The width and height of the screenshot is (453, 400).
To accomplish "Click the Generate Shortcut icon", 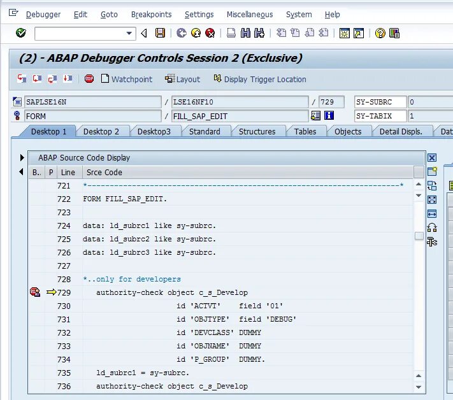I will click(359, 33).
